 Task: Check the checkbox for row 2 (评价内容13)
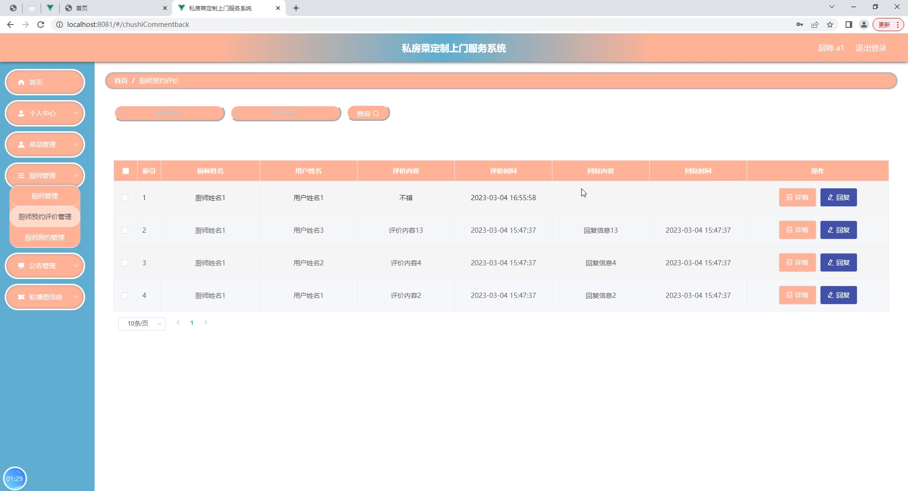(125, 230)
